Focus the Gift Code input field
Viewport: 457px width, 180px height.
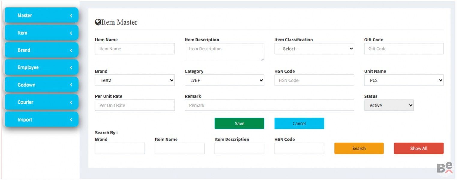404,49
